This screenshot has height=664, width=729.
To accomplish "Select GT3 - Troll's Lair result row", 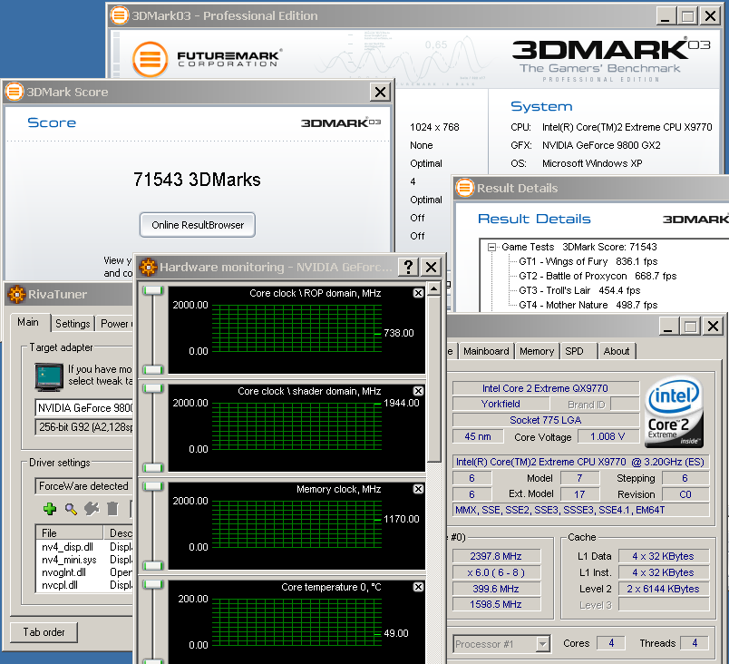I will tap(579, 290).
